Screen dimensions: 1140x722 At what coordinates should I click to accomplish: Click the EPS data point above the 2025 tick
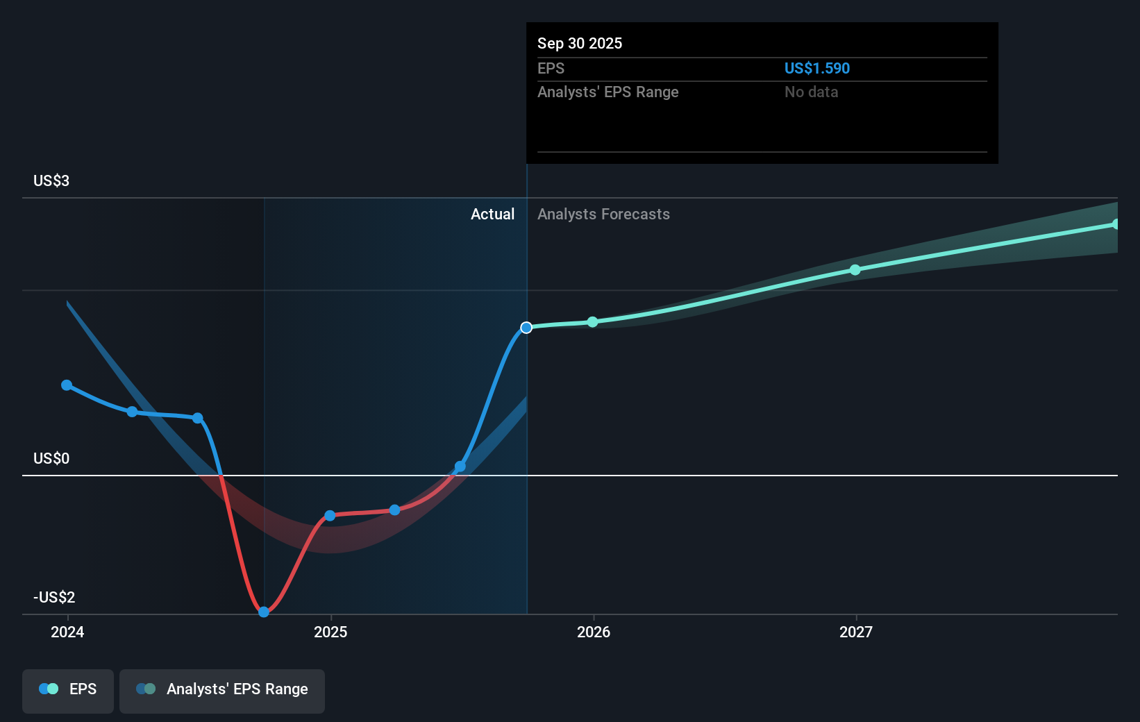(330, 516)
